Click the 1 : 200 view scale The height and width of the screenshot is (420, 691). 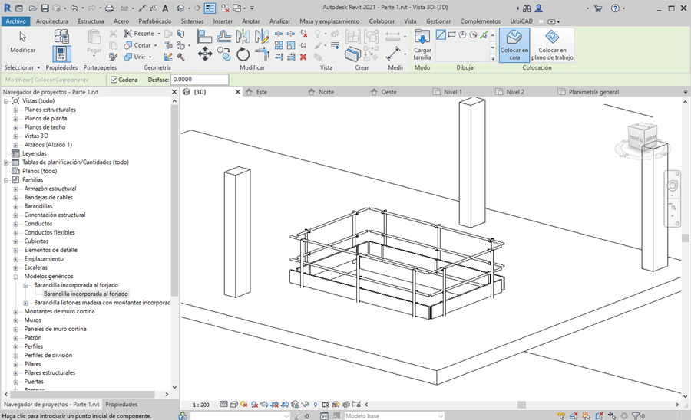click(x=201, y=404)
